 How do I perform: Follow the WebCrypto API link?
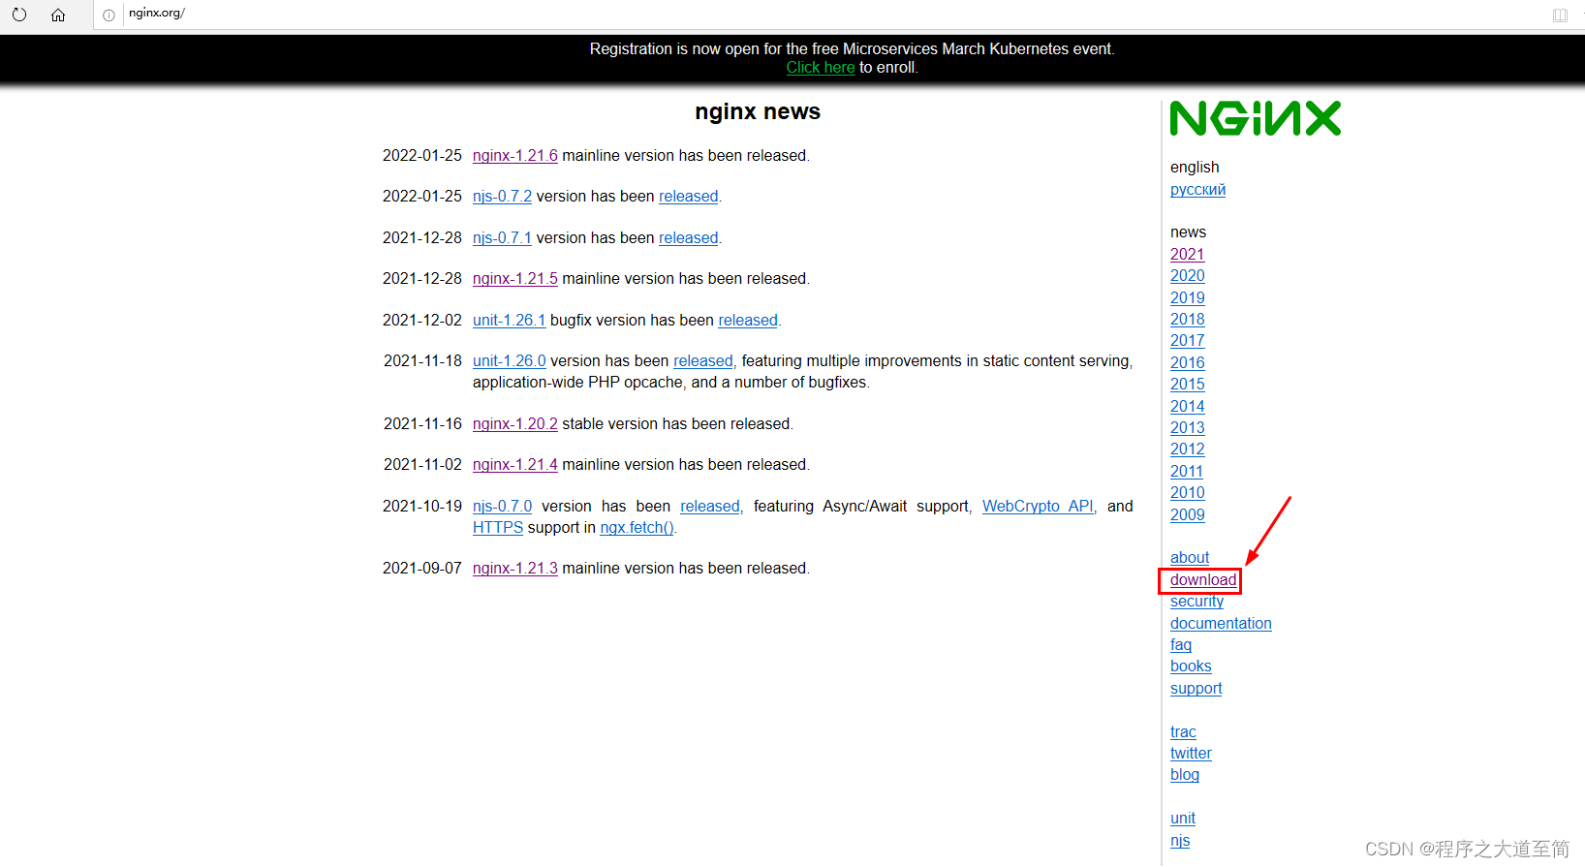coord(1038,507)
